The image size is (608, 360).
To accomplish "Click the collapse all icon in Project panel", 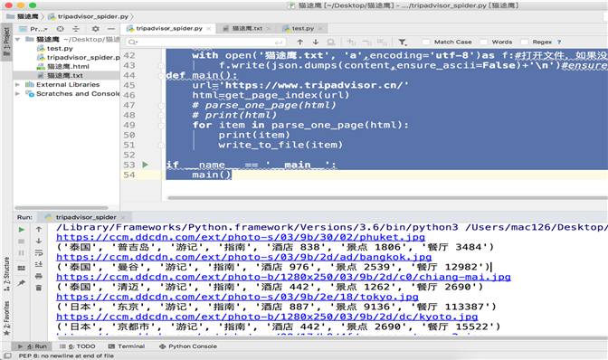I will point(76,29).
